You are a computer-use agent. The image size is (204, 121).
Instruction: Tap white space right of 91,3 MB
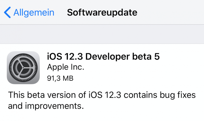click(x=136, y=78)
